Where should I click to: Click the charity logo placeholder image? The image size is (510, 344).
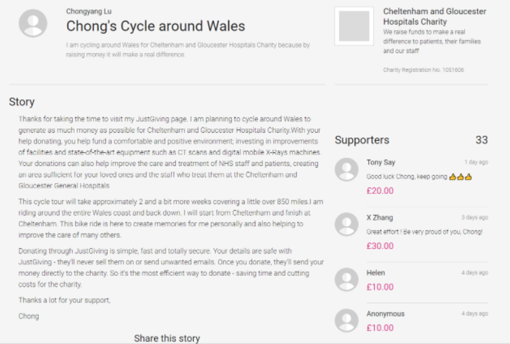click(354, 27)
